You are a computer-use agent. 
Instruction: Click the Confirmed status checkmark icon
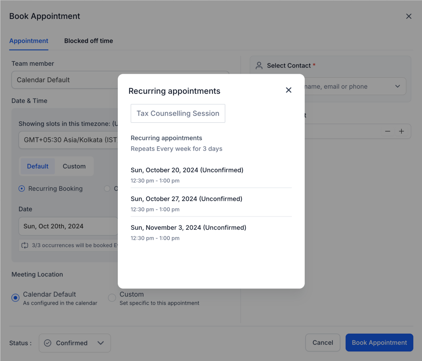point(48,343)
